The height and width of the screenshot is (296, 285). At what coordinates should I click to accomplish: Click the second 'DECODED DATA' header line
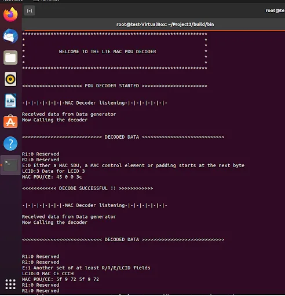(123, 239)
